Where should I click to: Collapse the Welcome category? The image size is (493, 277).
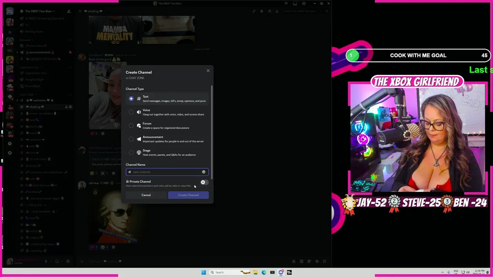tap(25, 40)
